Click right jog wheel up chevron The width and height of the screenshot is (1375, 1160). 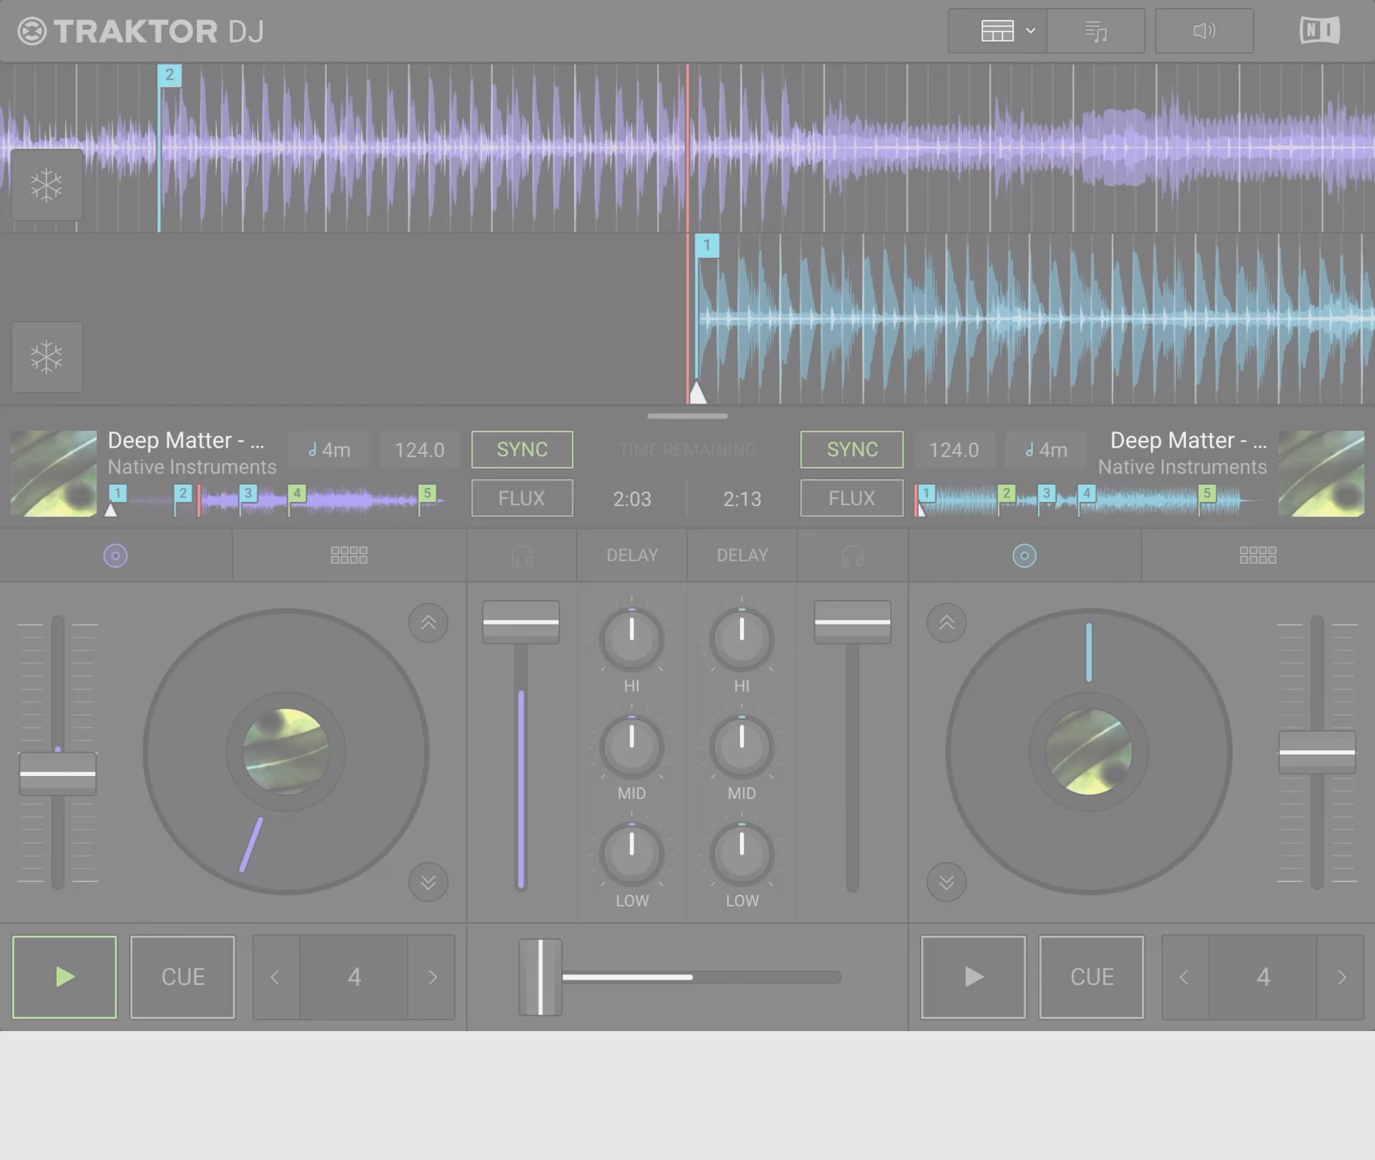tap(946, 623)
